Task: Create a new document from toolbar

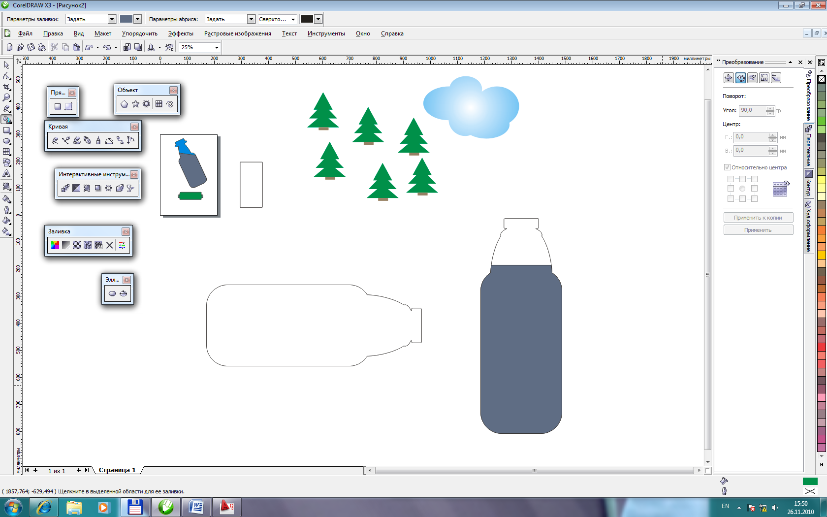Action: click(9, 47)
